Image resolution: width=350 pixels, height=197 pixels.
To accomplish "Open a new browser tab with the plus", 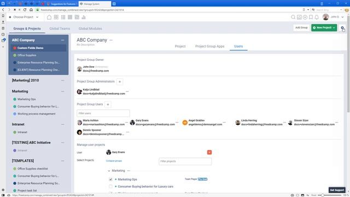I will (114, 4).
